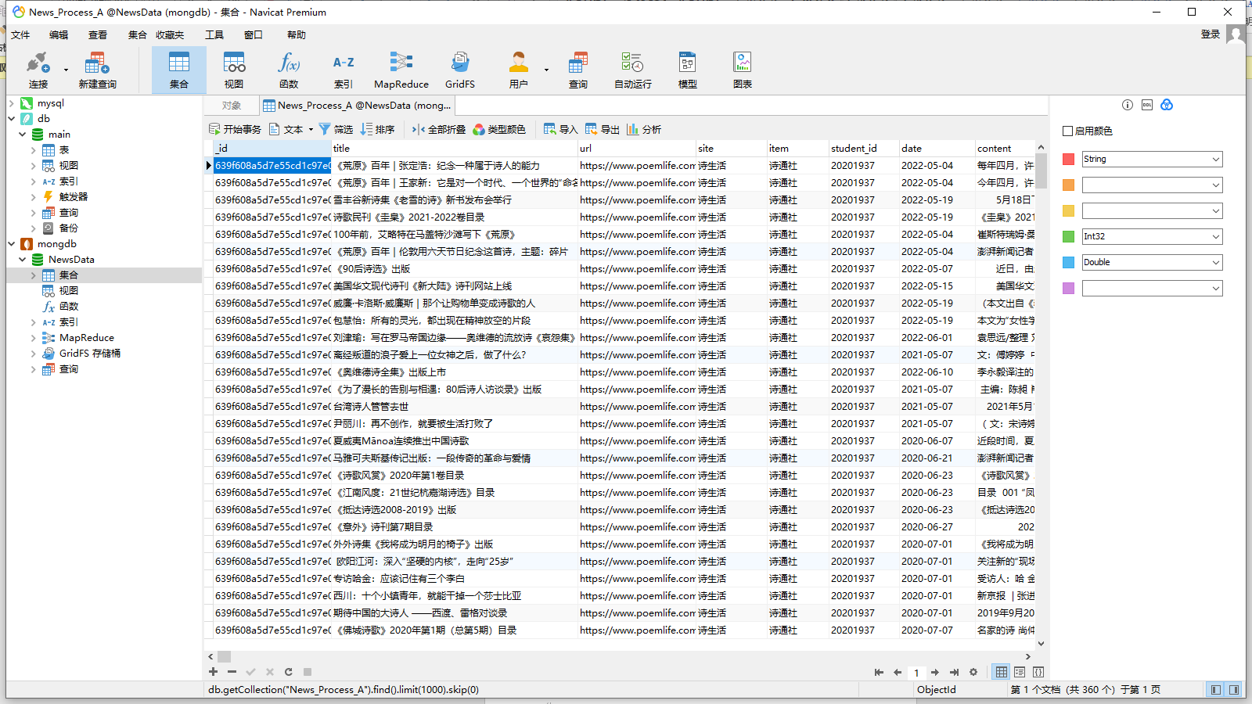Switch to grid view mode
Image resolution: width=1252 pixels, height=704 pixels.
[x=1002, y=672]
